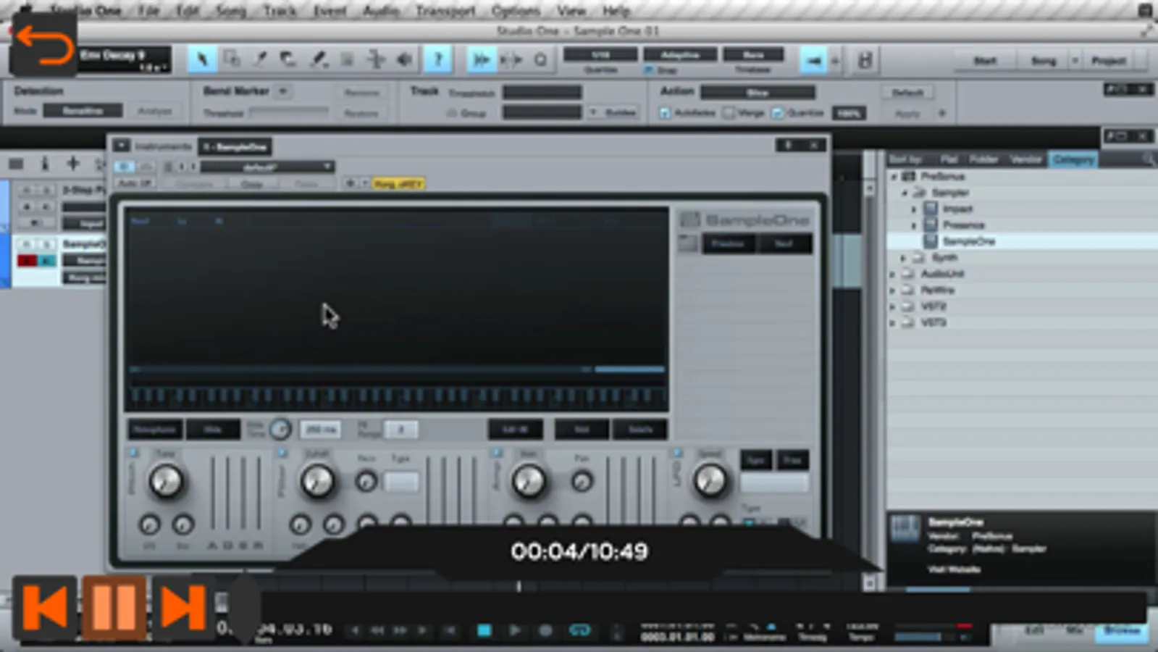1158x652 pixels.
Task: Select the Arrow tool in the toolbar
Action: click(202, 59)
